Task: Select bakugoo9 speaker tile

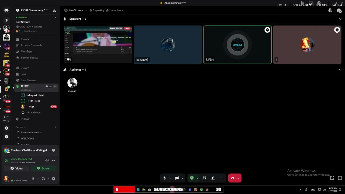Action: click(168, 45)
